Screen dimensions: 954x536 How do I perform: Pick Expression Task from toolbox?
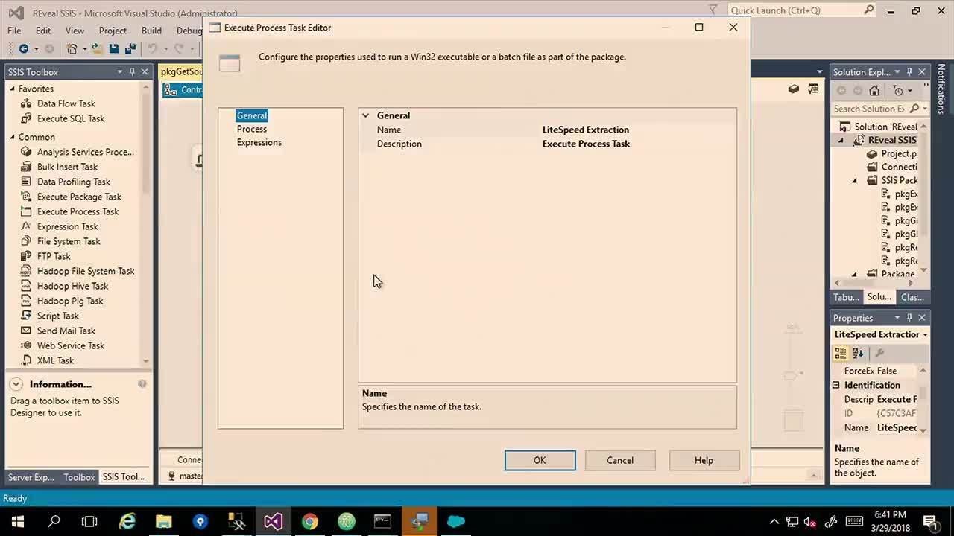click(67, 226)
